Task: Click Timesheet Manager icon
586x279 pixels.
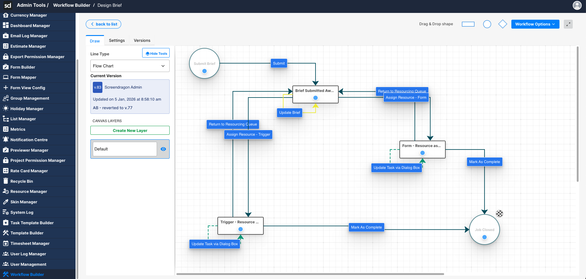Action: click(x=6, y=243)
